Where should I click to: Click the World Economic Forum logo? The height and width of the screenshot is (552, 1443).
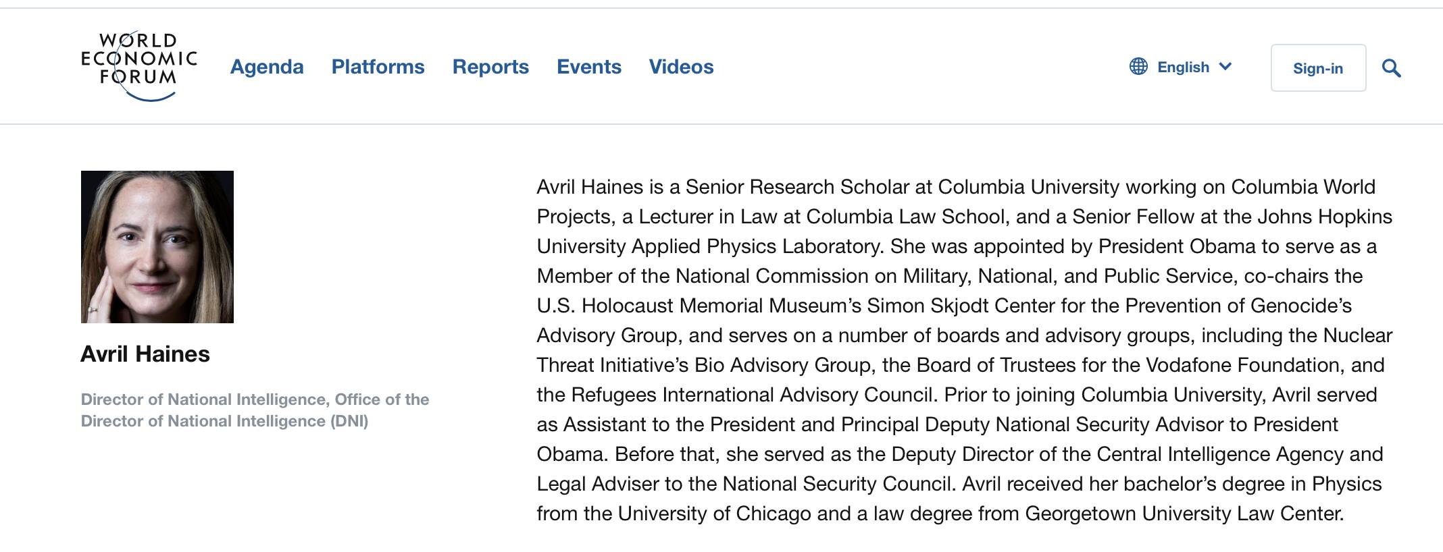[x=139, y=66]
